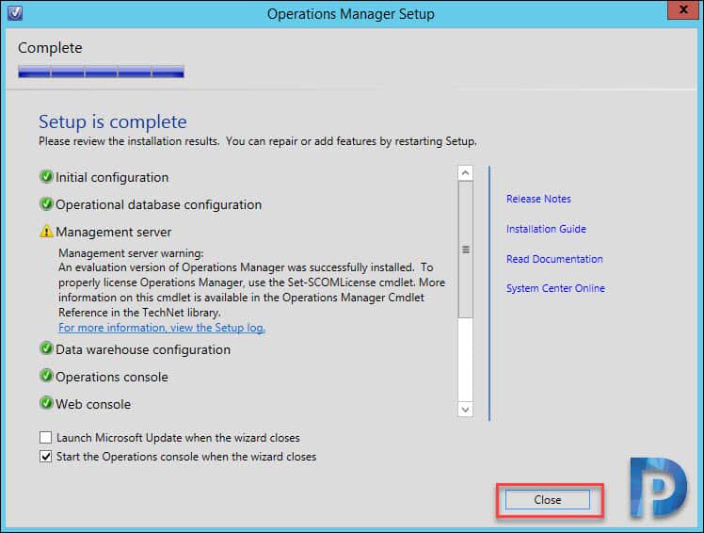This screenshot has height=533, width=704.
Task: Close the setup window with the X
Action: click(683, 9)
